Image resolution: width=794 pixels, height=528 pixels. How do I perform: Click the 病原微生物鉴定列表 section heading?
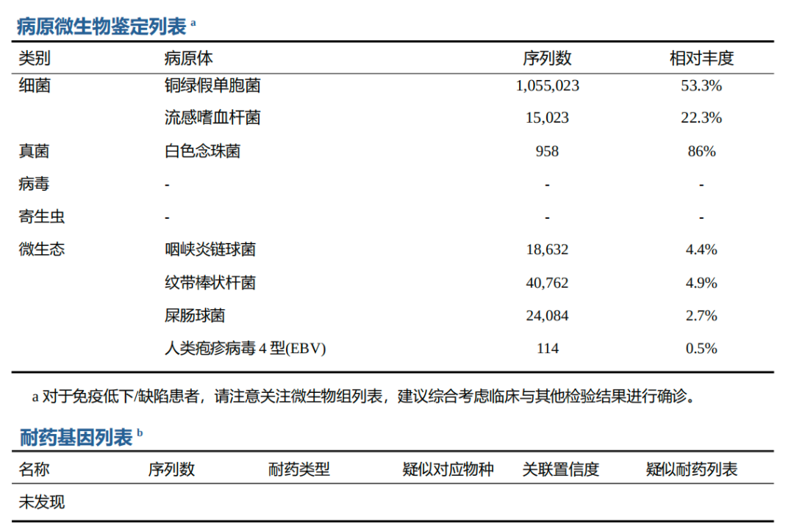coord(101,26)
